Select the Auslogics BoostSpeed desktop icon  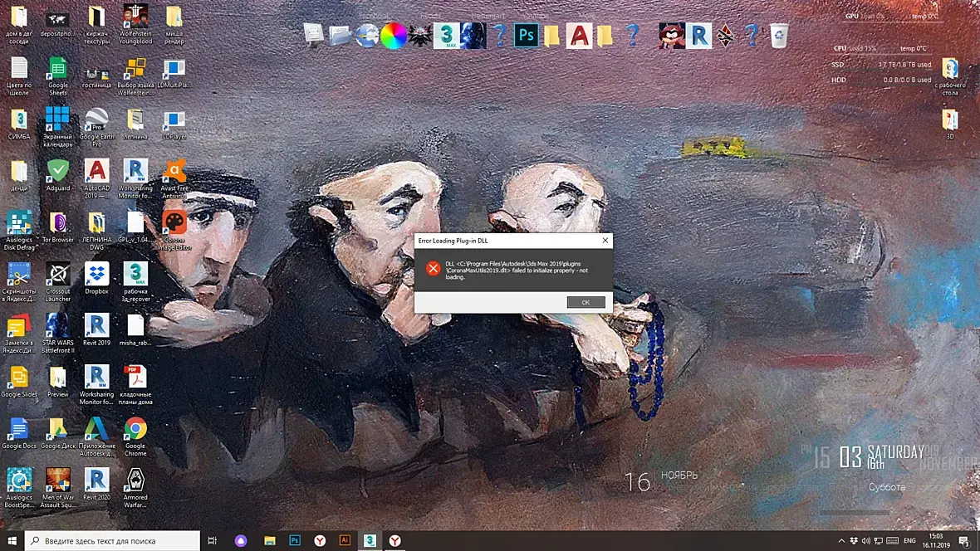click(19, 489)
